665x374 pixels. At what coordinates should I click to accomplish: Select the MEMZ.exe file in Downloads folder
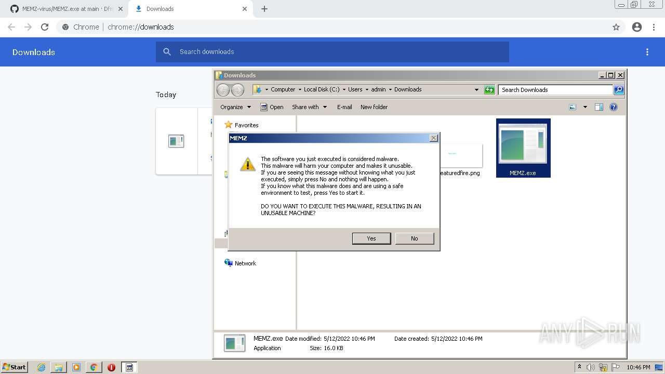pos(523,148)
